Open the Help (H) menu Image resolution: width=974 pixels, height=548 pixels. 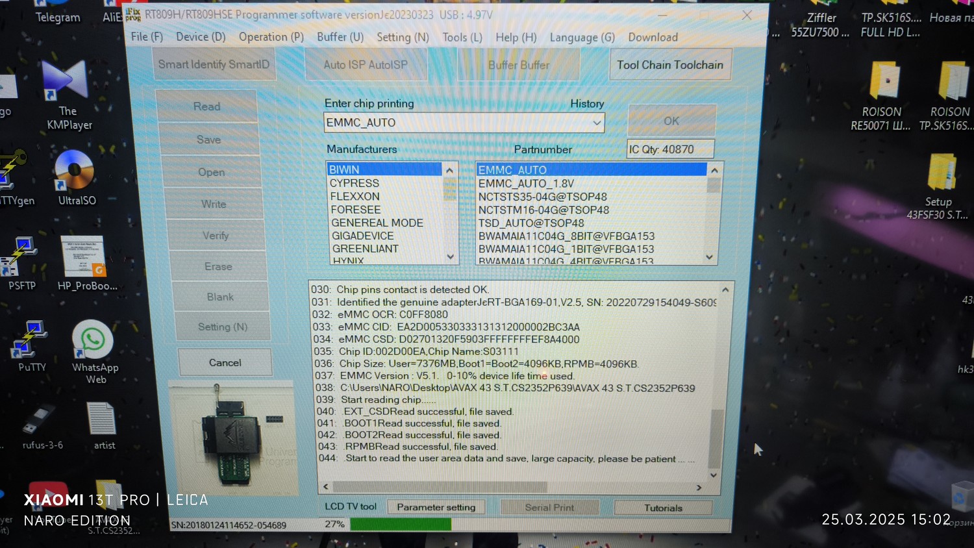point(516,37)
